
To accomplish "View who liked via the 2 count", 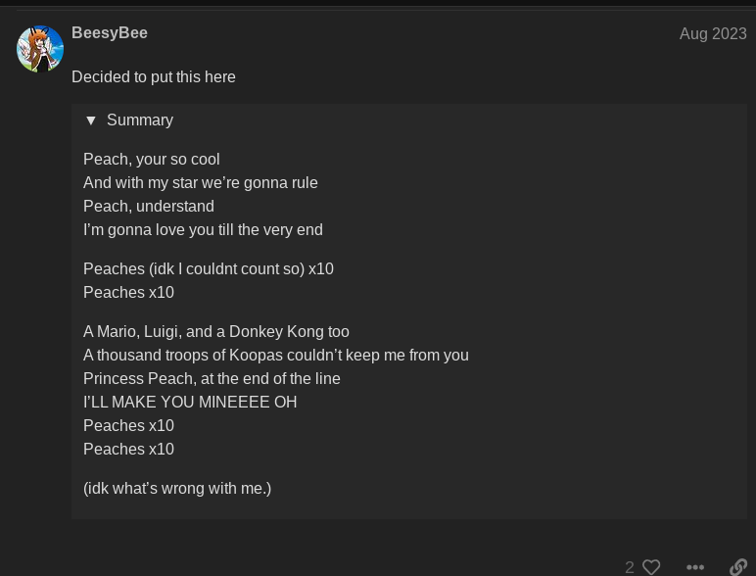I will point(630,567).
